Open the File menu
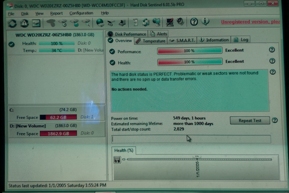 point(11,14)
